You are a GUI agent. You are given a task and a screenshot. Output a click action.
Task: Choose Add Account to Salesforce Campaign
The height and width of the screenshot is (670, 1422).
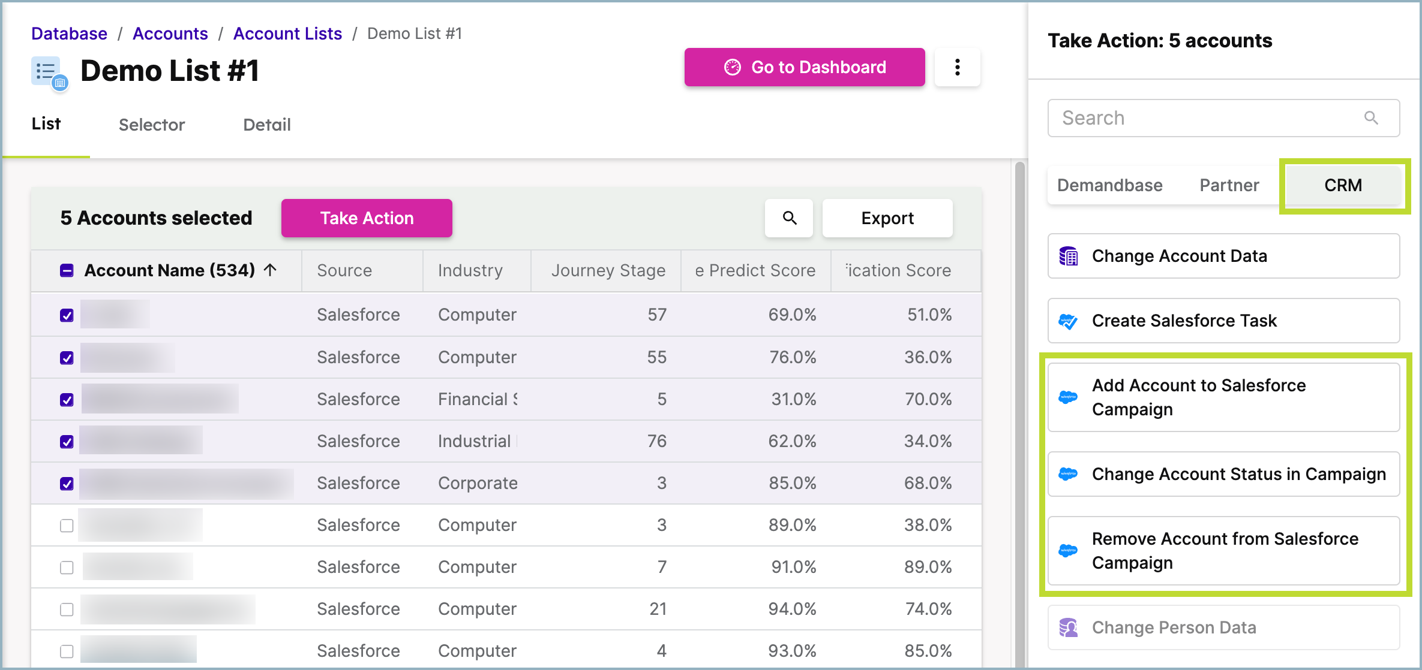click(x=1223, y=397)
